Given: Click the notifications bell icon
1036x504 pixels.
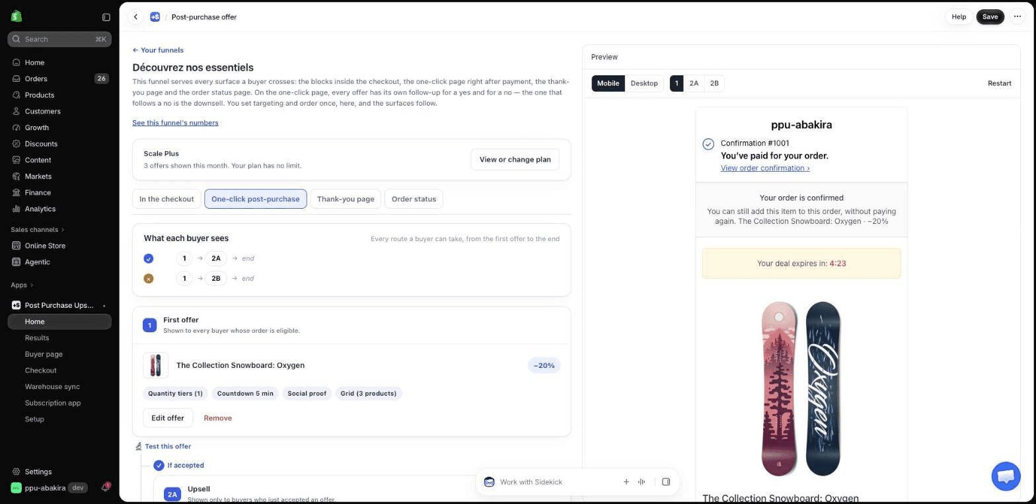Looking at the screenshot, I should point(105,488).
